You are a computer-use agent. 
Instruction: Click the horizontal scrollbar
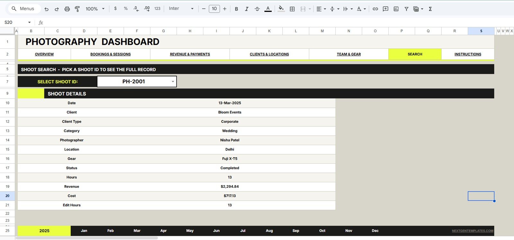click(87, 238)
